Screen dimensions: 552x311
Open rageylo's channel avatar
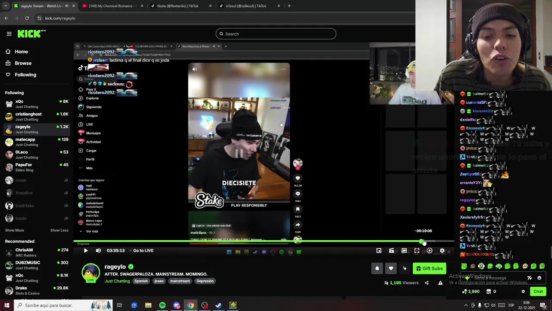point(91,273)
